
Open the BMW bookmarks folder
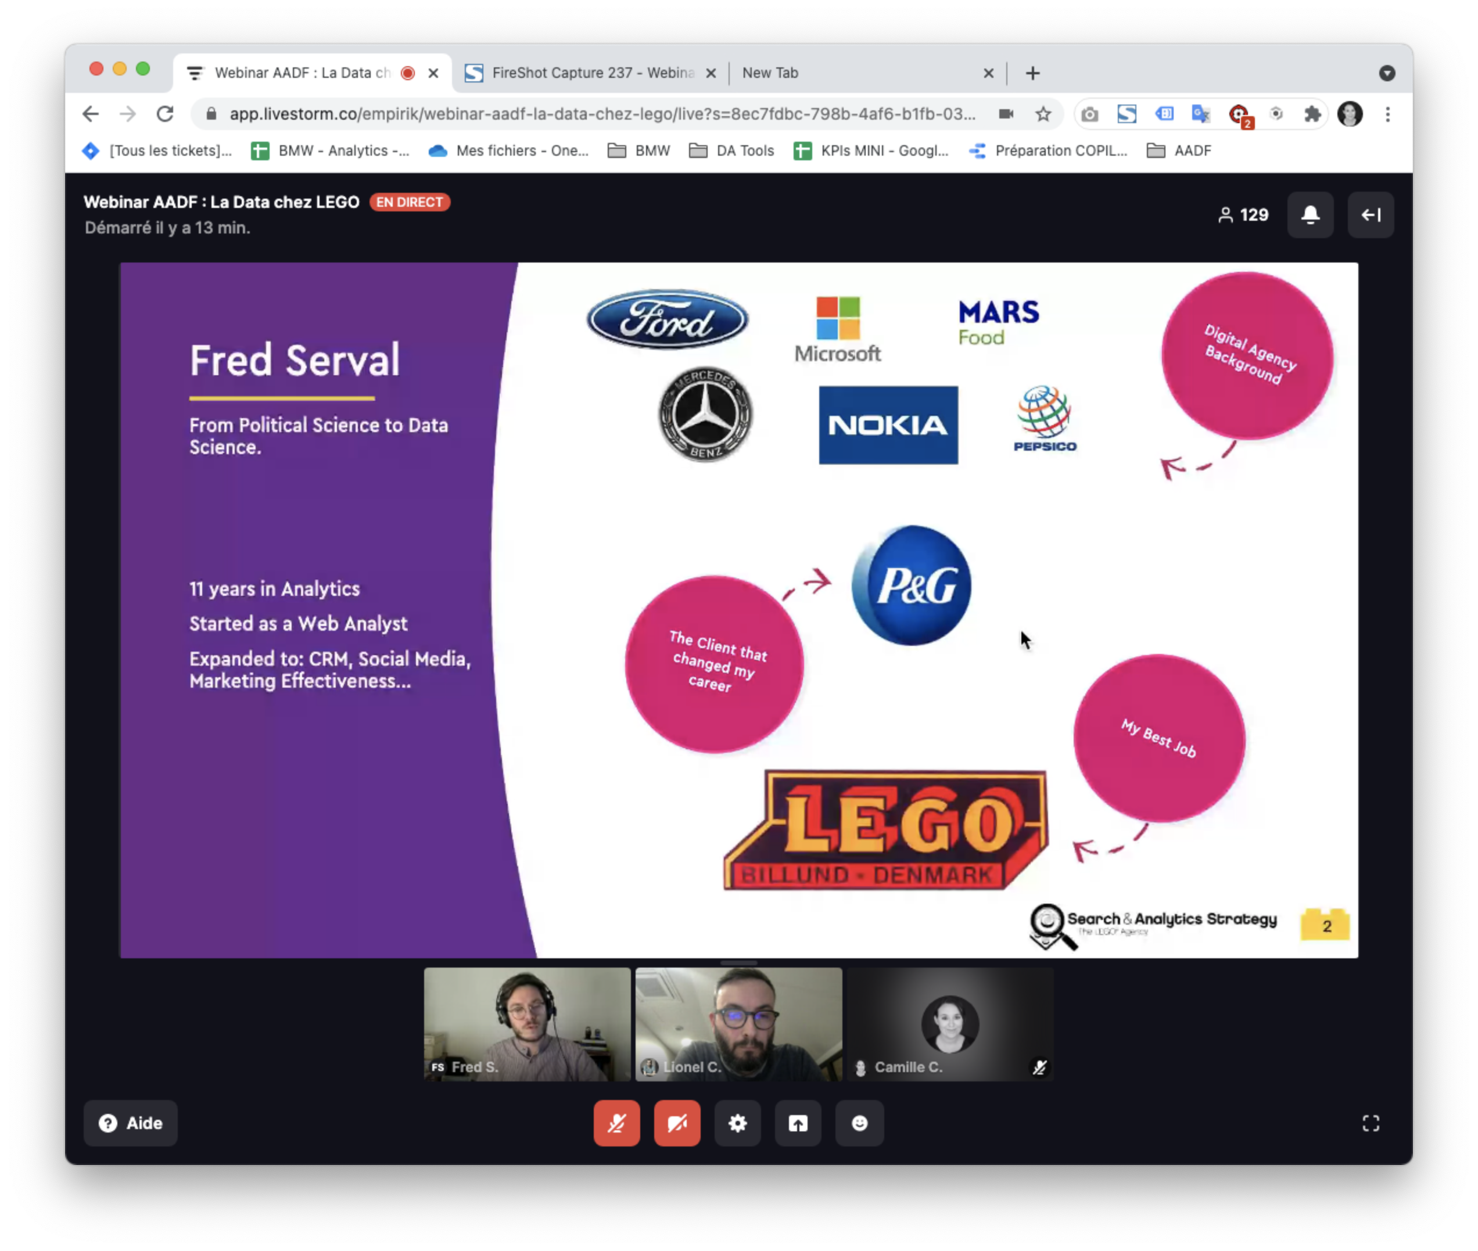tap(639, 150)
